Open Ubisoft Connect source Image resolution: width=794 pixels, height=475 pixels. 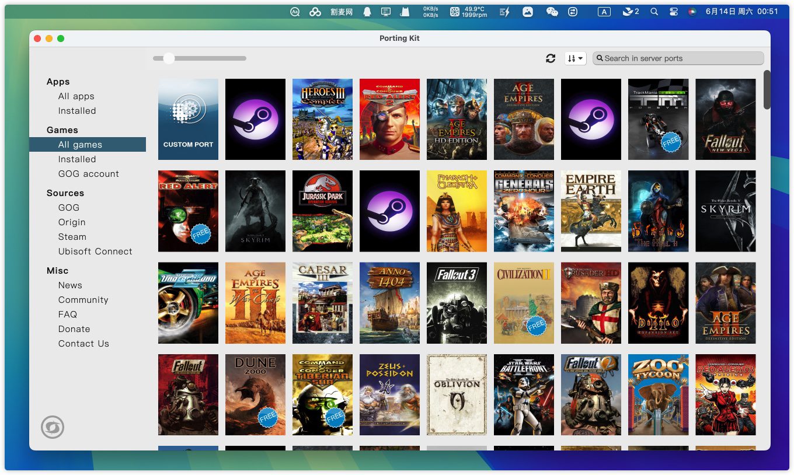95,252
